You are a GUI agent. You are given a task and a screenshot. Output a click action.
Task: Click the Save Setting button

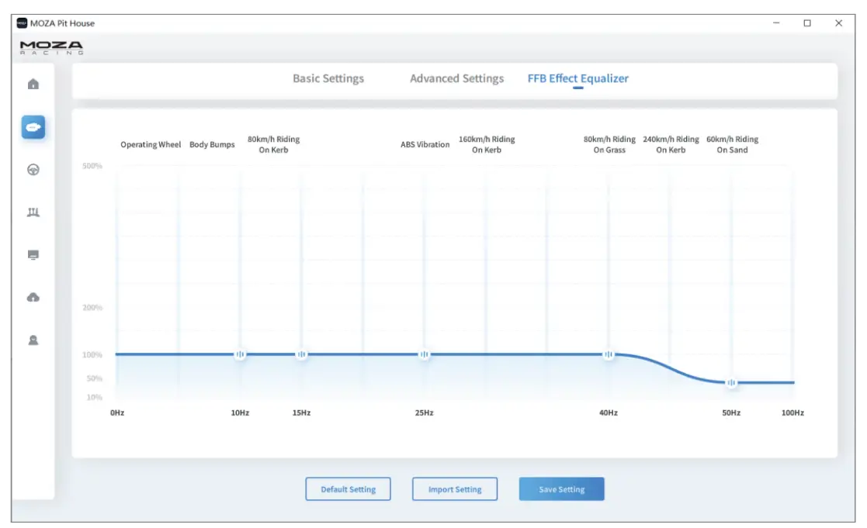coord(561,488)
